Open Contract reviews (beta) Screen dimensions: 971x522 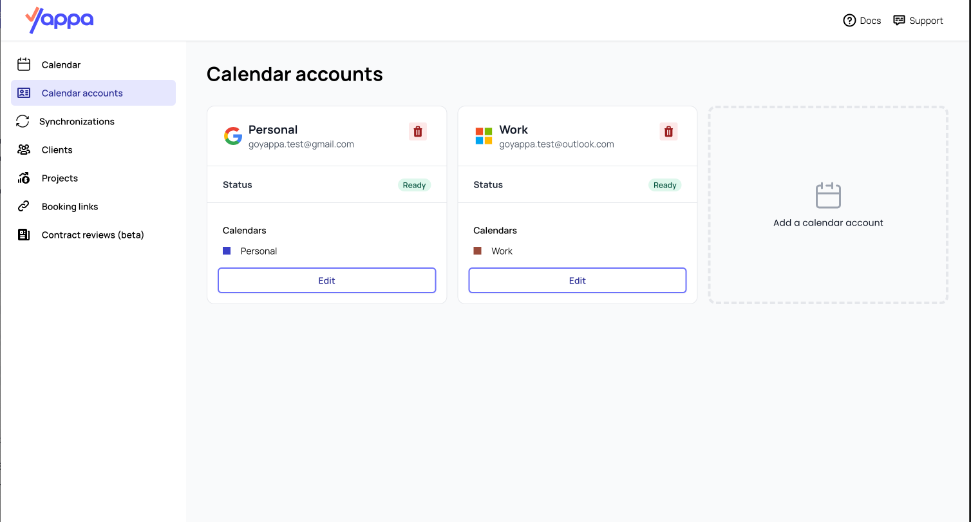click(x=93, y=235)
